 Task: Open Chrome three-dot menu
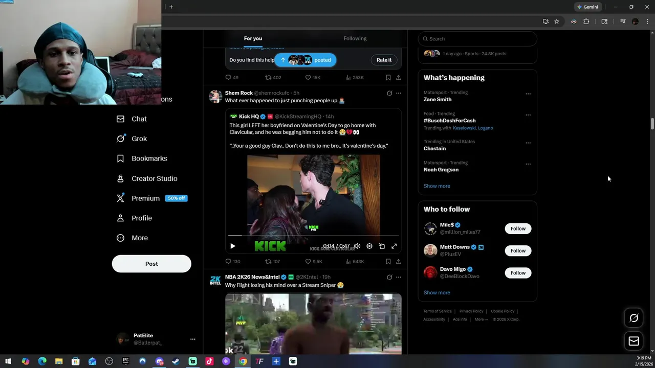pyautogui.click(x=647, y=21)
